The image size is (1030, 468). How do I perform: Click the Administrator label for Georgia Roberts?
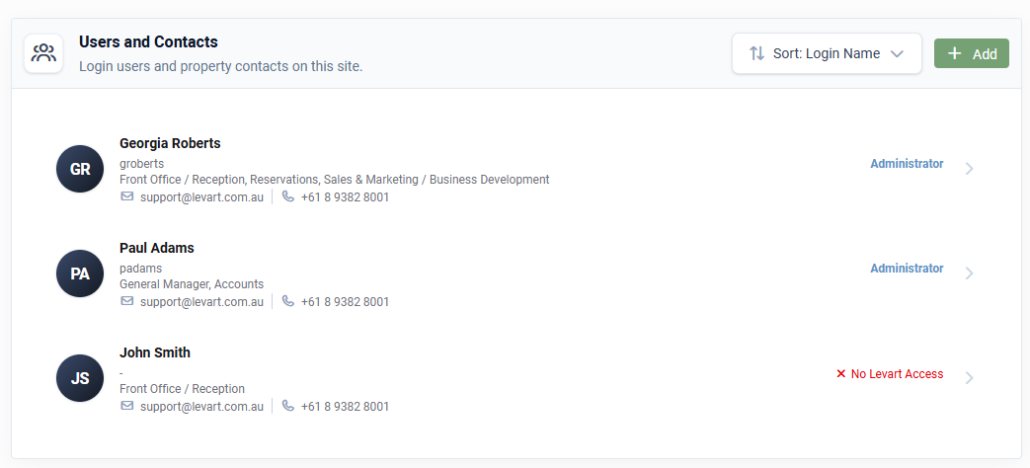coord(907,164)
